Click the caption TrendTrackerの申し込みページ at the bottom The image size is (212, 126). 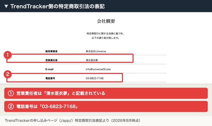[x=72, y=120]
